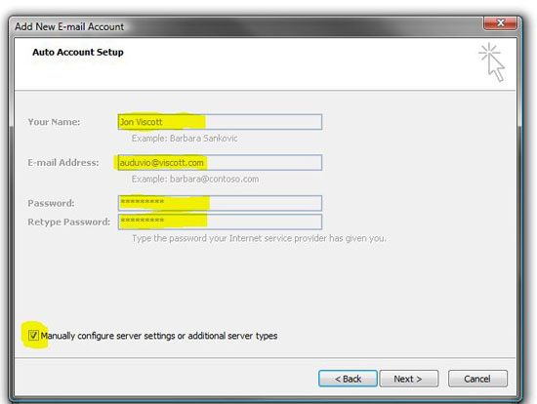
Task: Click the 'Auto Account Setup' heading
Action: coord(78,52)
